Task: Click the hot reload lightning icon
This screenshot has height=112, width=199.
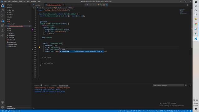Action: click(x=99, y=5)
